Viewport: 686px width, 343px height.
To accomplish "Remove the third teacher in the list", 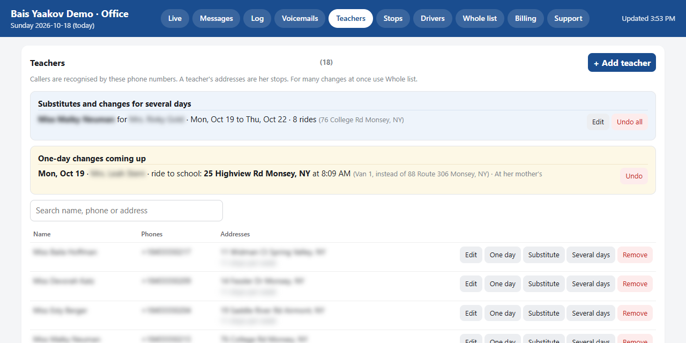I will (x=635, y=314).
